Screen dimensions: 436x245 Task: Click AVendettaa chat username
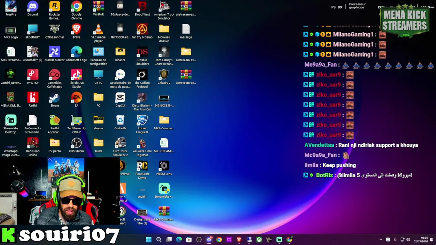319,145
